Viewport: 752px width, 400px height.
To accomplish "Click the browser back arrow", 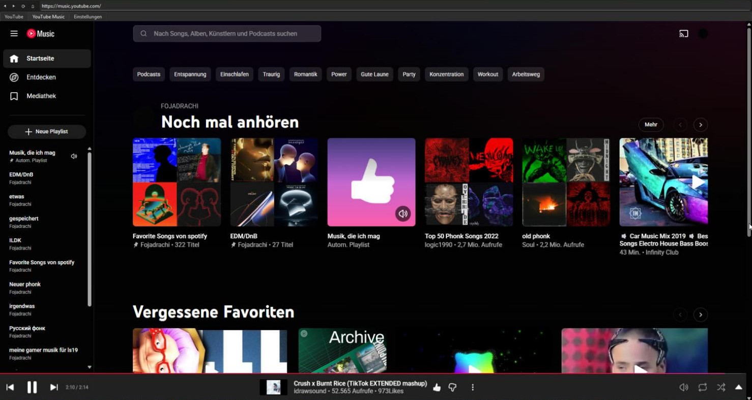I will pos(5,6).
